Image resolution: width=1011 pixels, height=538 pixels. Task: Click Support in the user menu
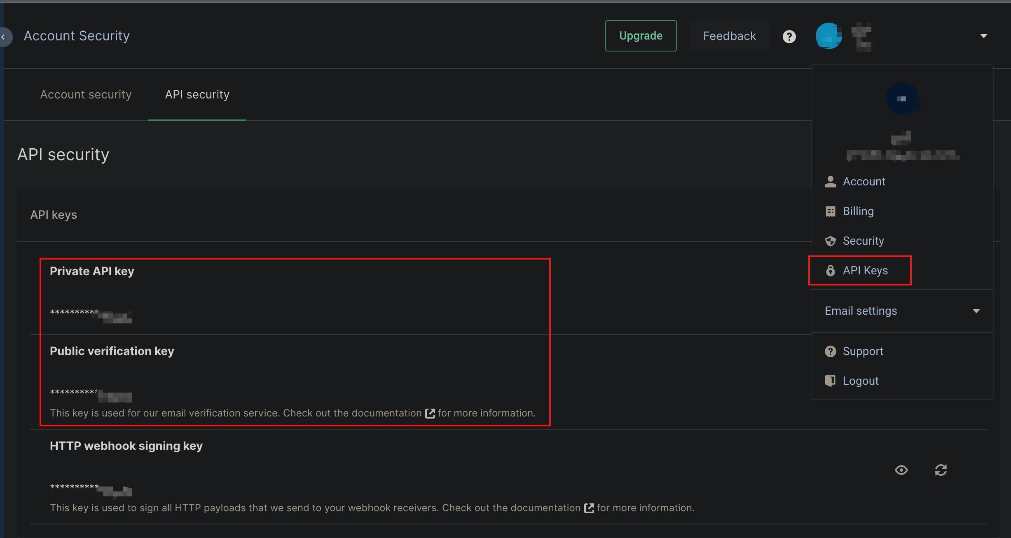[x=863, y=351]
